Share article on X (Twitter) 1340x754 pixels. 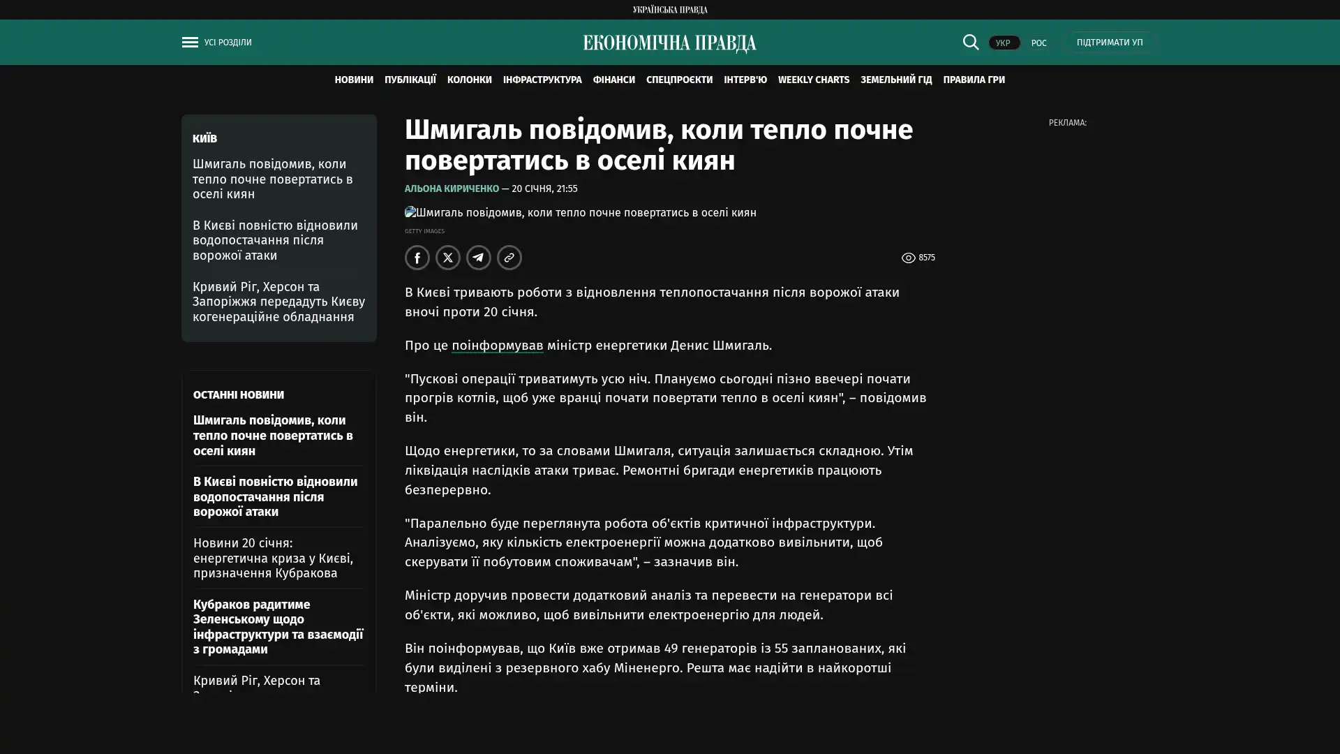pyautogui.click(x=447, y=258)
